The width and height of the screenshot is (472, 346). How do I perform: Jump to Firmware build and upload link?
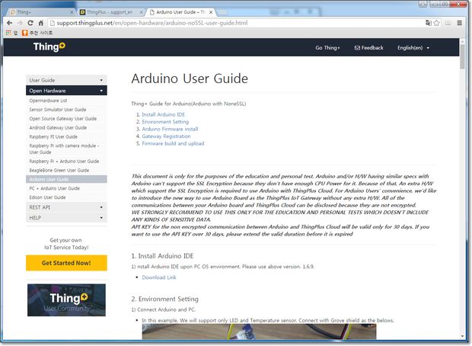point(173,143)
